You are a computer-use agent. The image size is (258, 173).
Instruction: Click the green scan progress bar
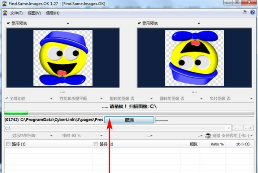coord(129,113)
